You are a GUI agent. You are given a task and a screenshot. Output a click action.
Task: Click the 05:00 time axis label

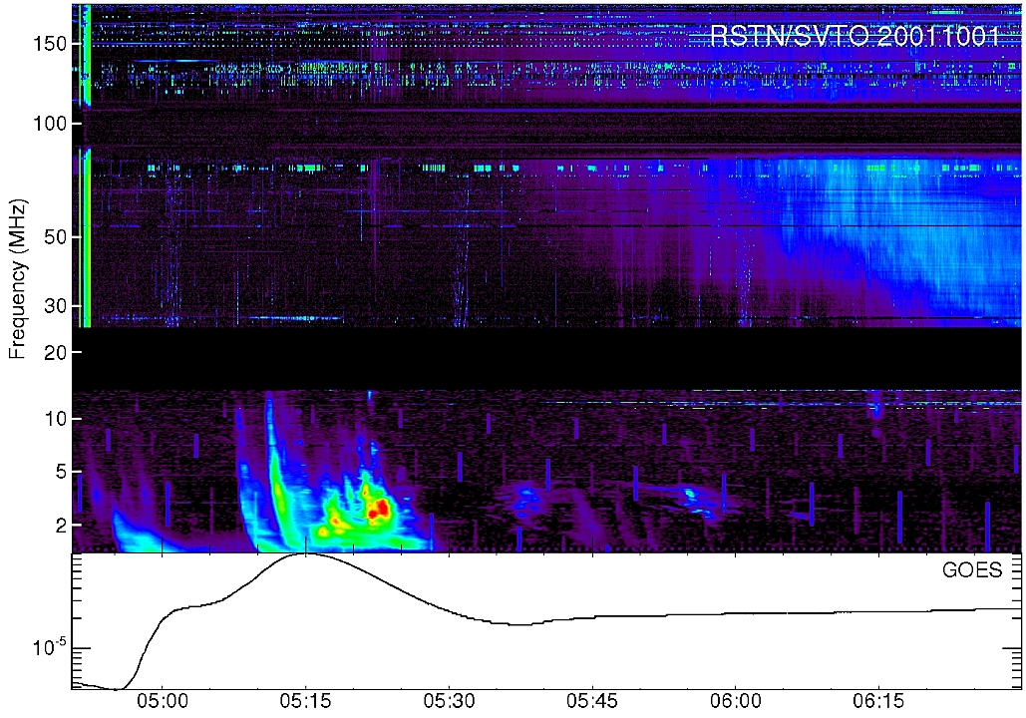tap(161, 702)
